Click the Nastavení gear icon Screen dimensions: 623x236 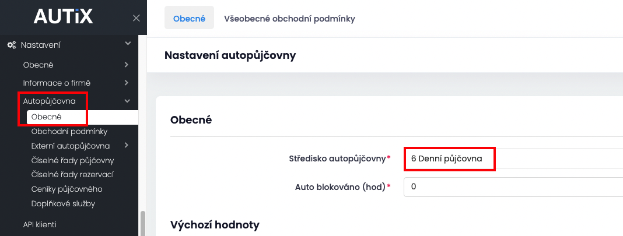pyautogui.click(x=11, y=45)
